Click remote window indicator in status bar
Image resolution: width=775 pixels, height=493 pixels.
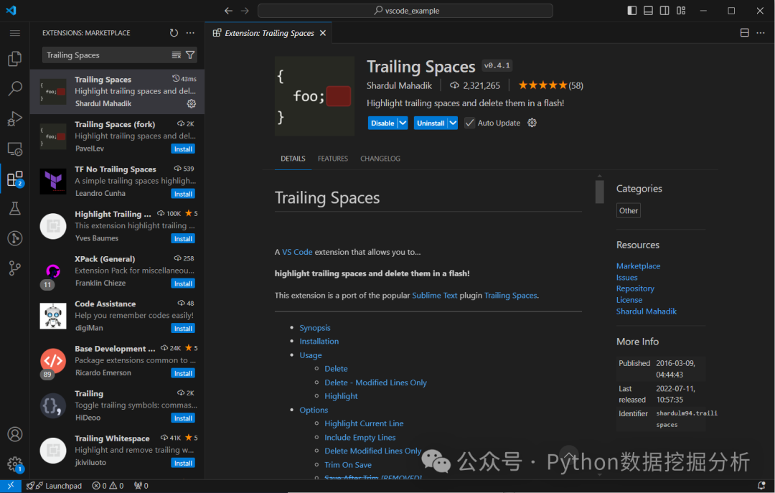pos(10,486)
